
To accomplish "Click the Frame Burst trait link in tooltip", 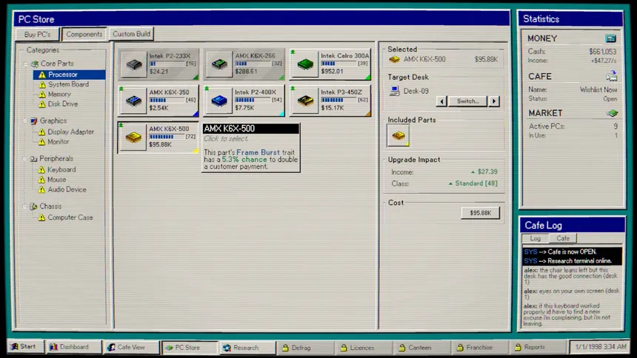I will (x=258, y=152).
